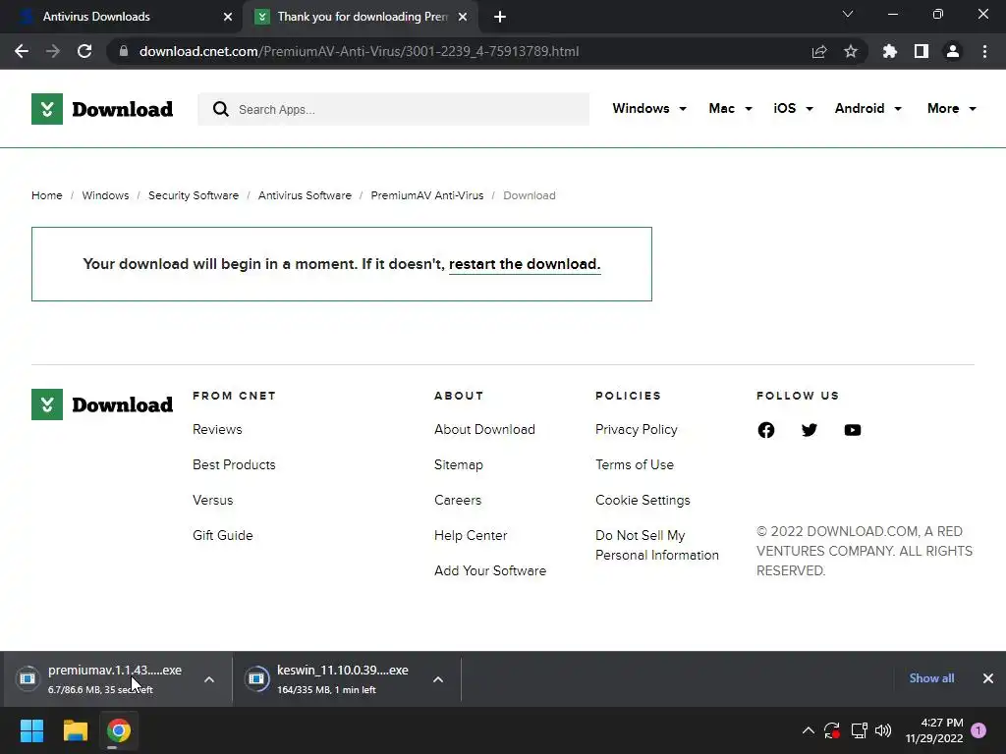Open the Privacy Policy link

(637, 430)
